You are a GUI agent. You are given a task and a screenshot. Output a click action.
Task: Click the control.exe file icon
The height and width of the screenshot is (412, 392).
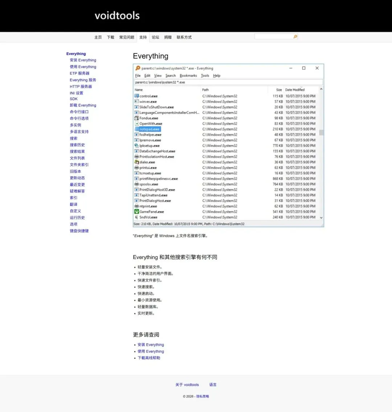(136, 96)
